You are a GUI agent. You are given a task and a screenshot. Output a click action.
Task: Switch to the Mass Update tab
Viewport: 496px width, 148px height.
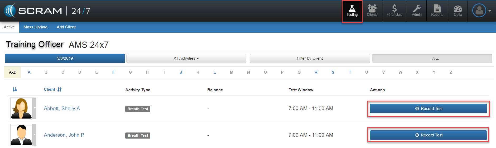pyautogui.click(x=35, y=27)
